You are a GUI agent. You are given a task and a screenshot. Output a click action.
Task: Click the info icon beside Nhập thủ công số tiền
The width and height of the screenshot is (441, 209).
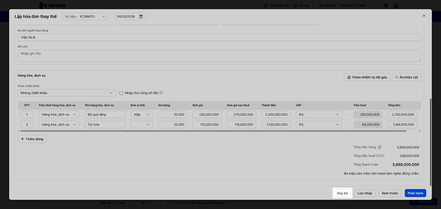point(161,93)
